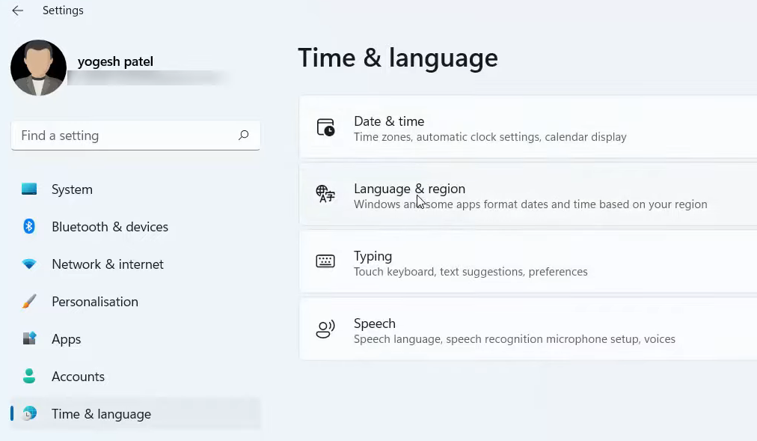The width and height of the screenshot is (757, 441).
Task: Click the yogesh patel account name
Action: coord(115,61)
